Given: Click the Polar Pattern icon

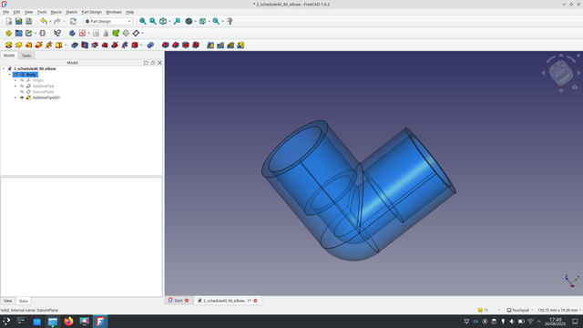Looking at the screenshot, I should [230, 45].
